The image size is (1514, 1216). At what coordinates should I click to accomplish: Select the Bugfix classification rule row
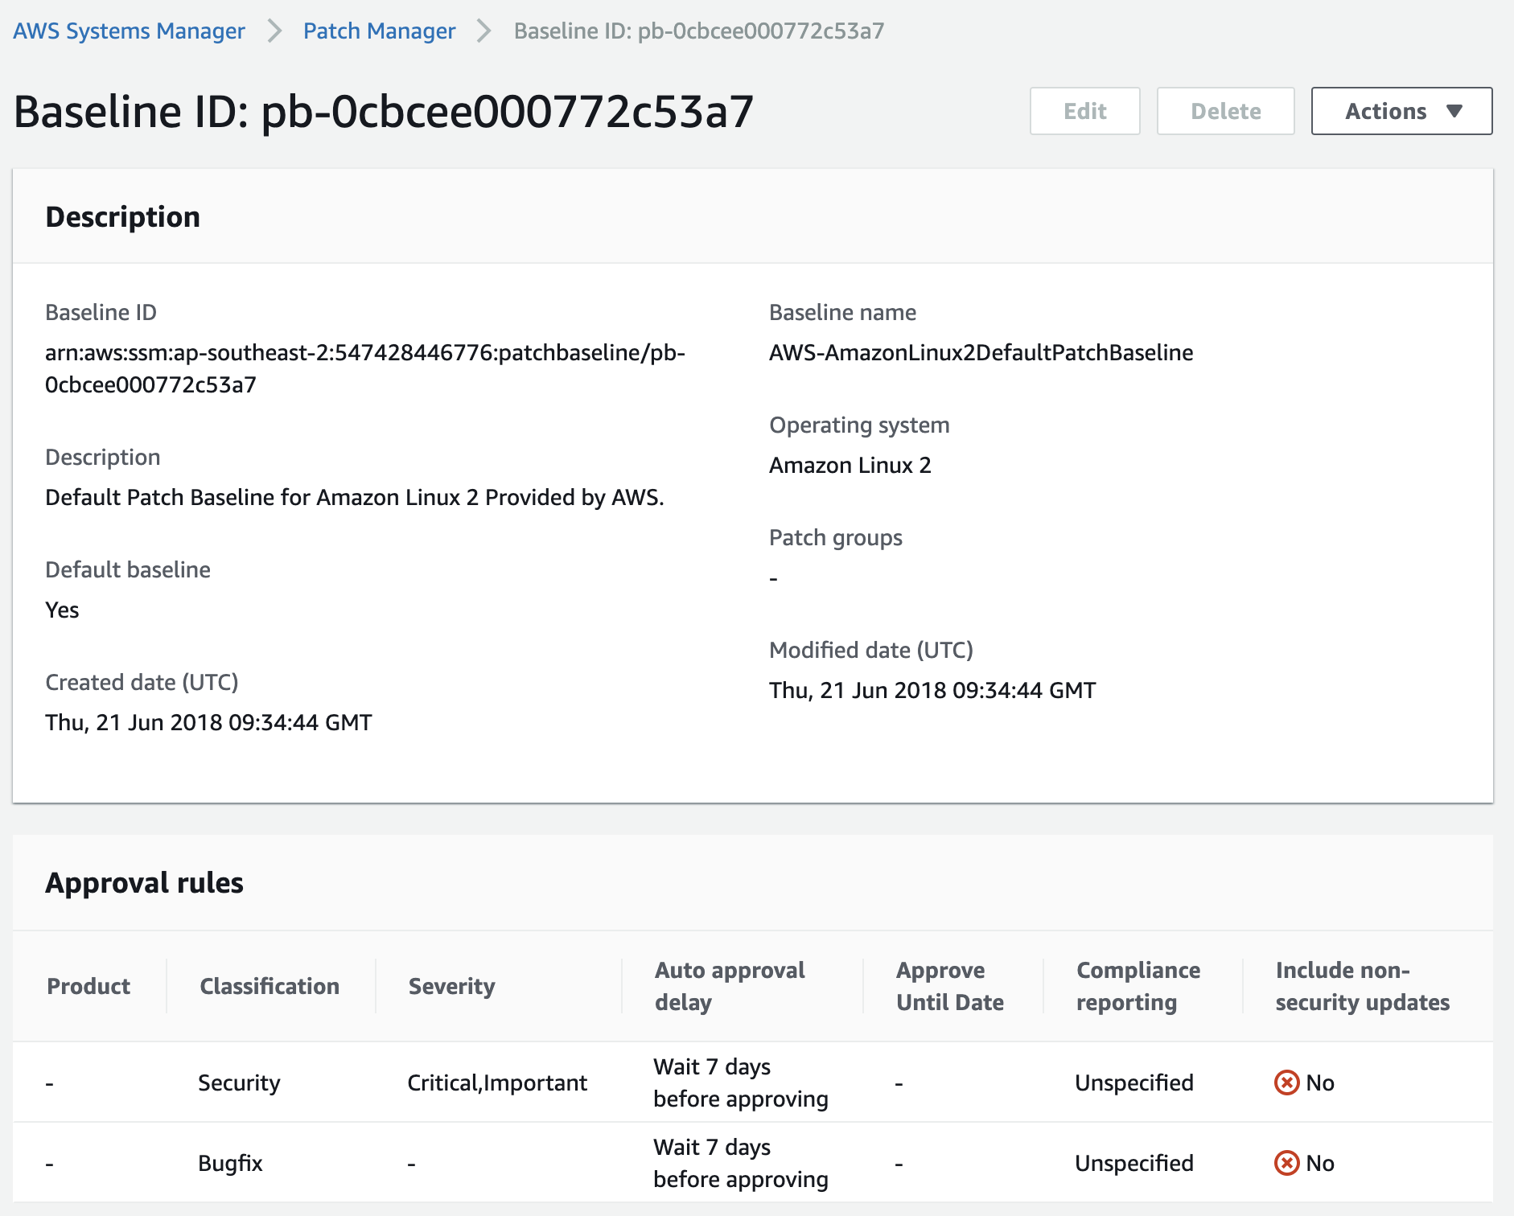[x=753, y=1163]
